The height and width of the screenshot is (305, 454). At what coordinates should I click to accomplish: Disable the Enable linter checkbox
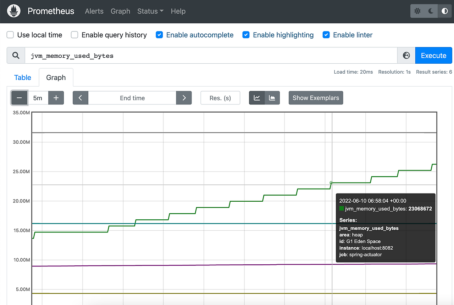[326, 35]
